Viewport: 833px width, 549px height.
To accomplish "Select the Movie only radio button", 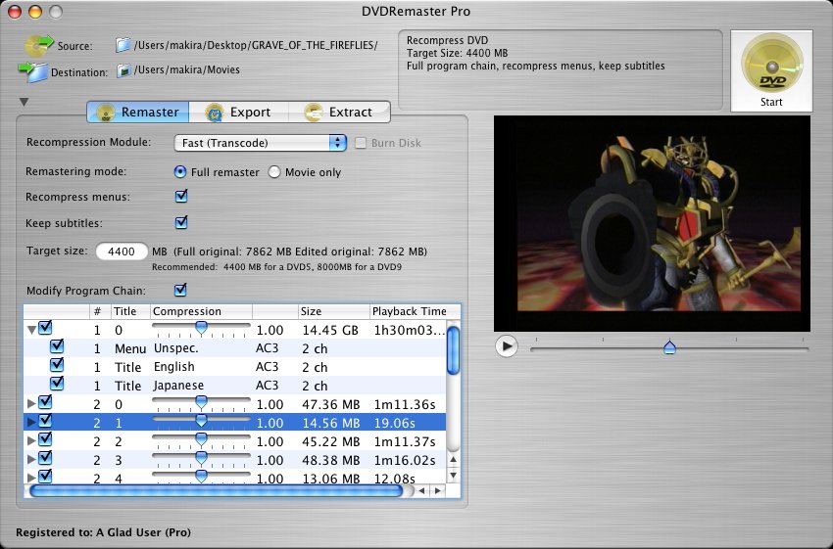I will 274,172.
